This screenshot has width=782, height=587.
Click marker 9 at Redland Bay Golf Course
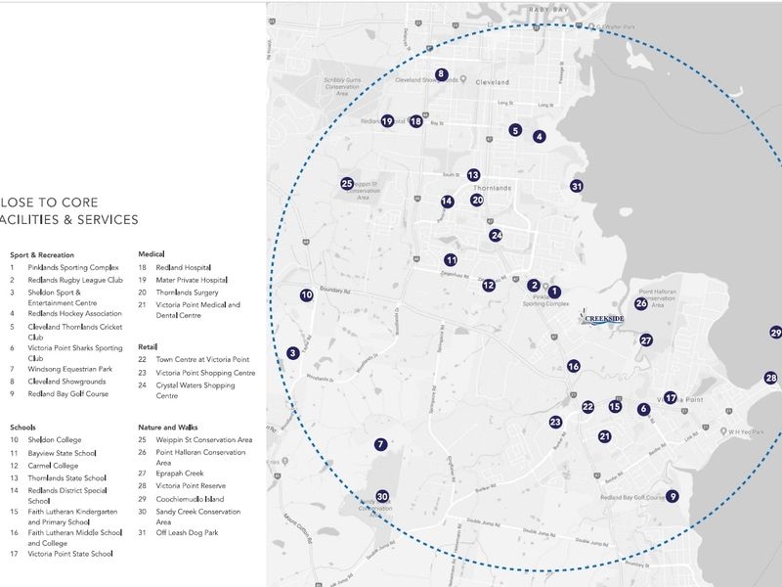673,496
